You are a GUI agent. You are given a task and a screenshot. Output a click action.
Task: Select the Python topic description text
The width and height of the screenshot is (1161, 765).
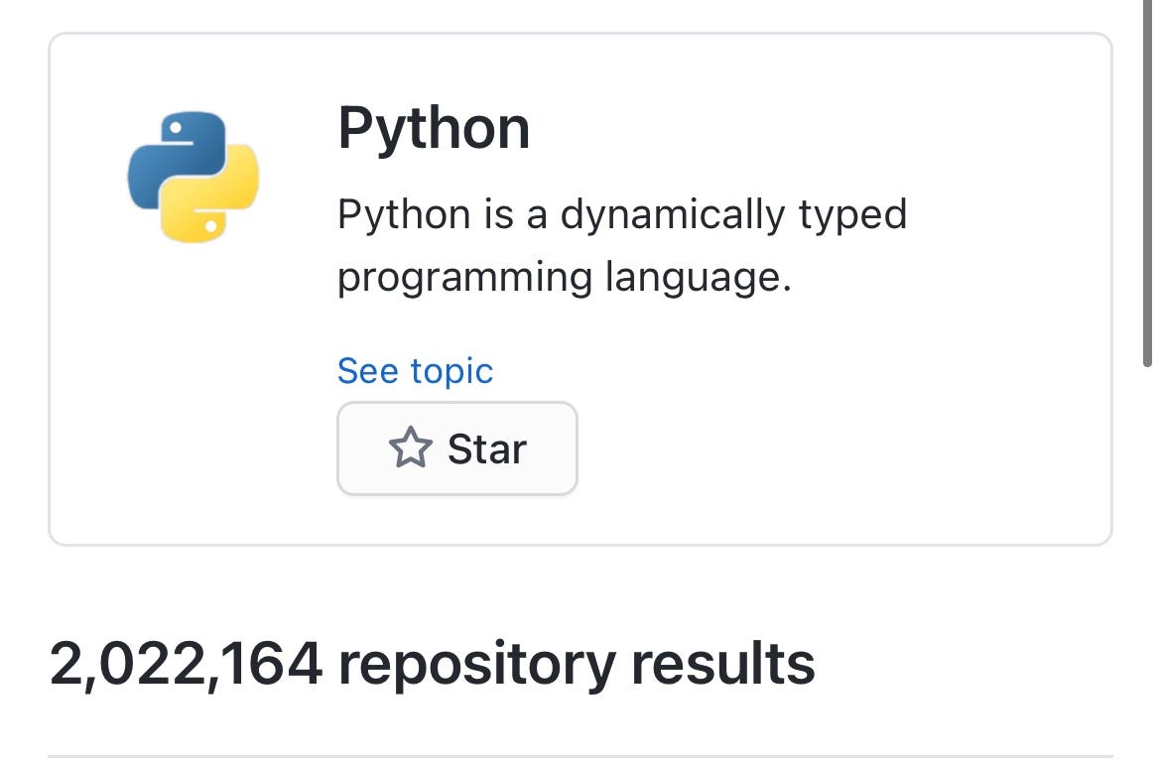[x=623, y=245]
